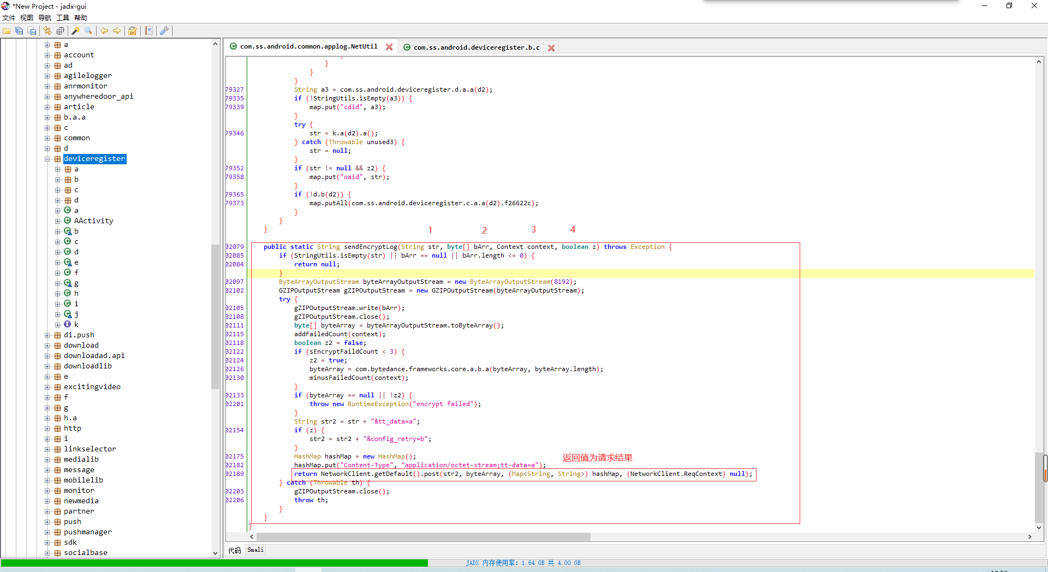Open the log viewer notebook icon
This screenshot has height=572, width=1048.
pyautogui.click(x=148, y=31)
